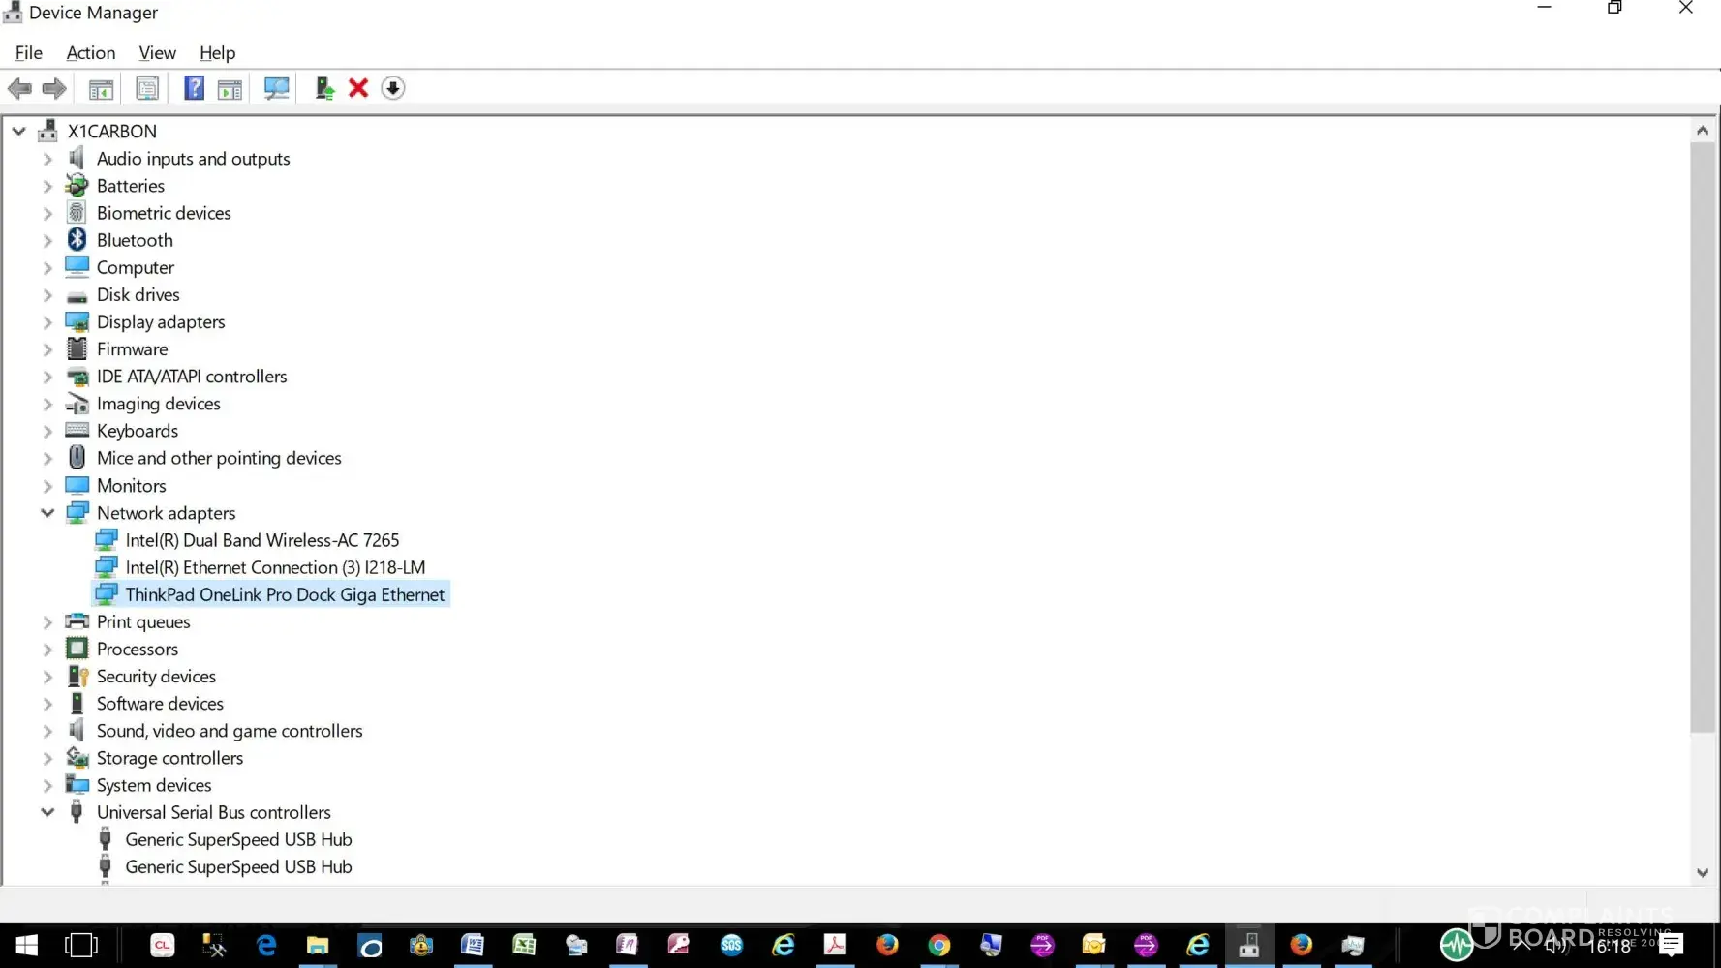Open the Action menu

point(90,53)
